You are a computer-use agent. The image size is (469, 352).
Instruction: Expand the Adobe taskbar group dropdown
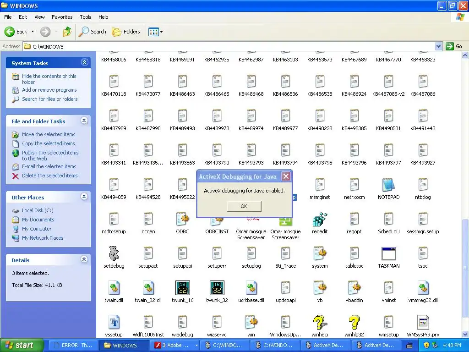(196, 346)
